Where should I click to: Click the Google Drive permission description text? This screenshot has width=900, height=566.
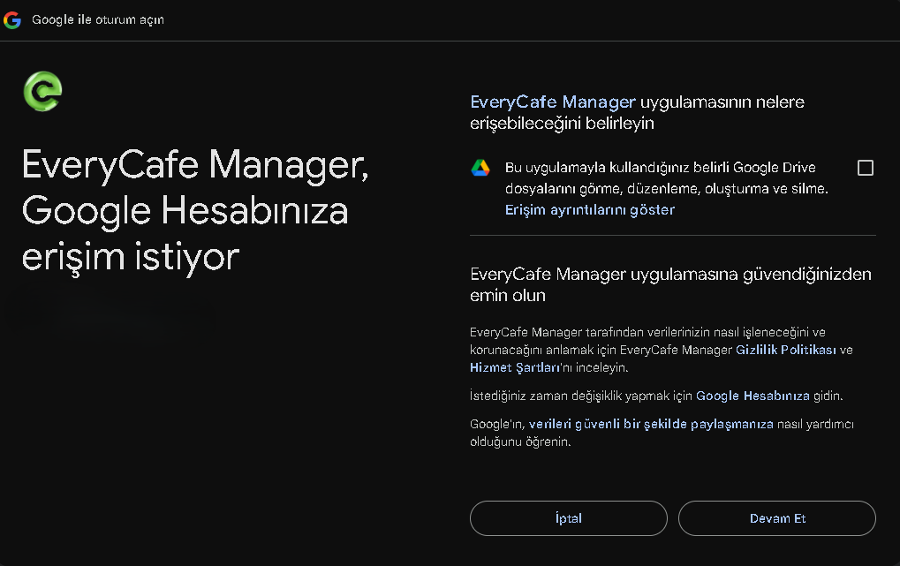(x=667, y=178)
